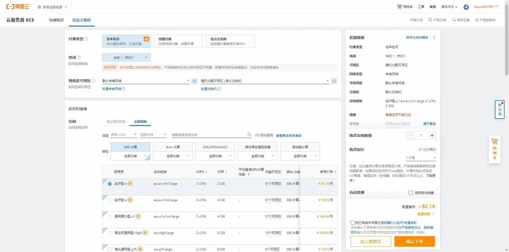This screenshot has width=509, height=252.
Task: Enable the 启用自动续费 checkbox
Action: click(411, 193)
